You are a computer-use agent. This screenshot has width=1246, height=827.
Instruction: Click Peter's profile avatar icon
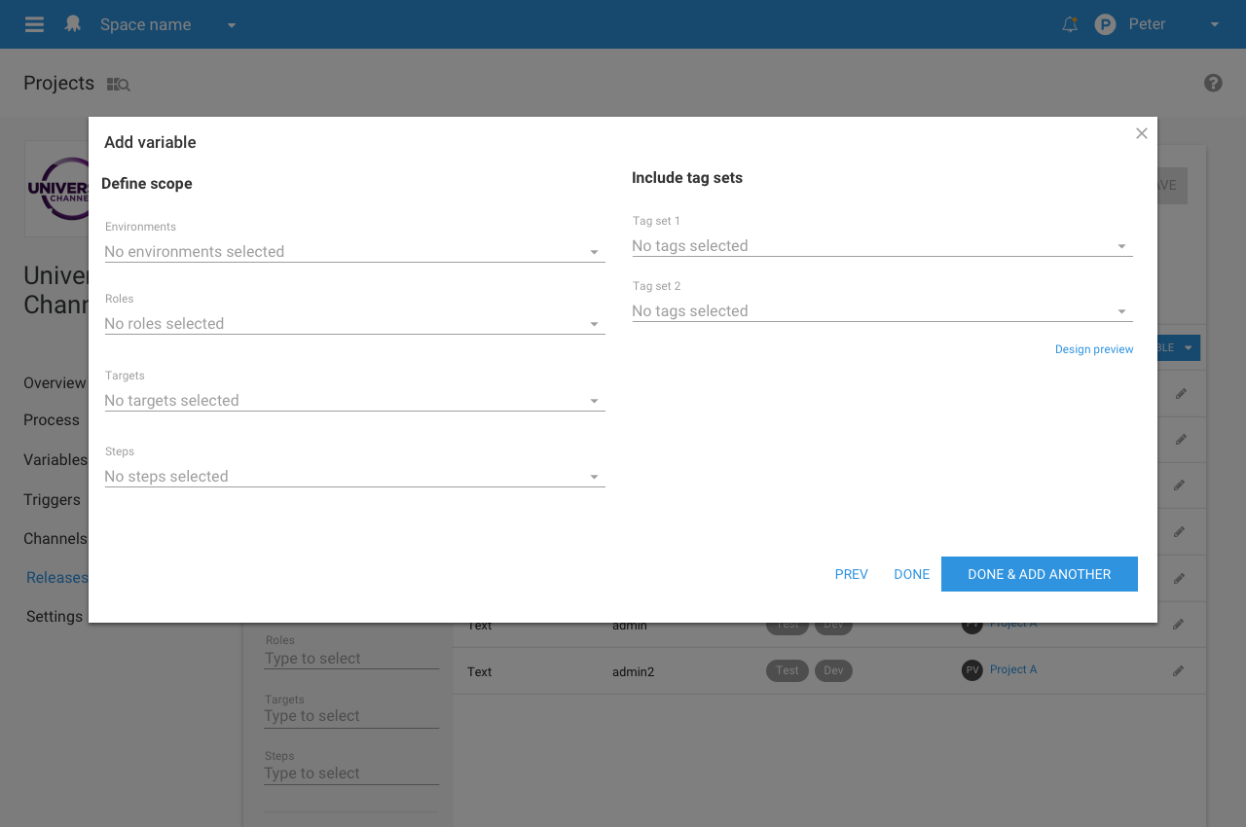[1104, 23]
